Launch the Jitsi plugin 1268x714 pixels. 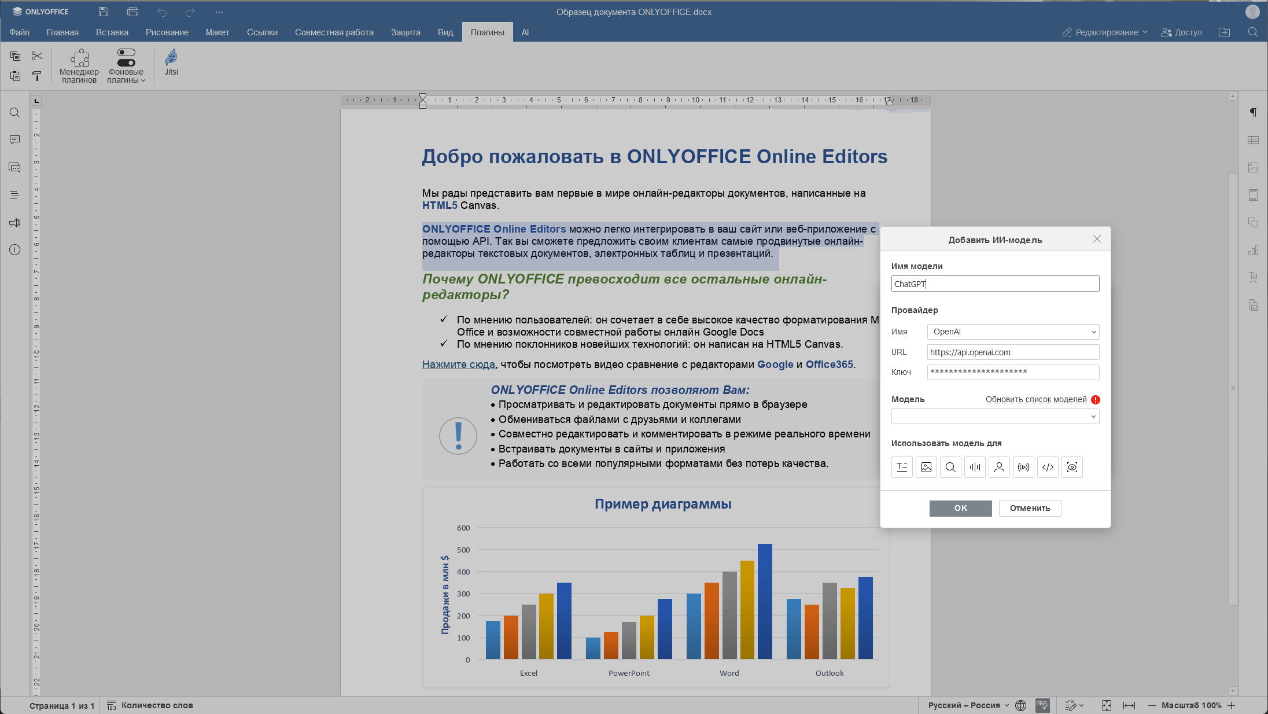tap(171, 62)
